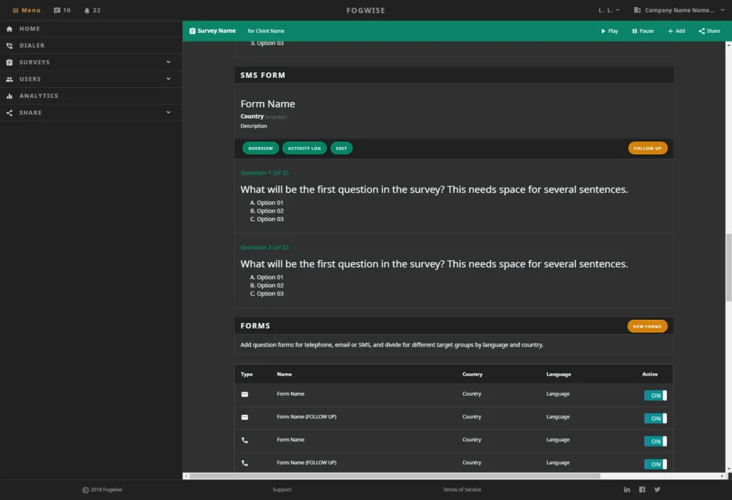Open the L. L. user dropdown
This screenshot has height=500, width=732.
pos(609,10)
